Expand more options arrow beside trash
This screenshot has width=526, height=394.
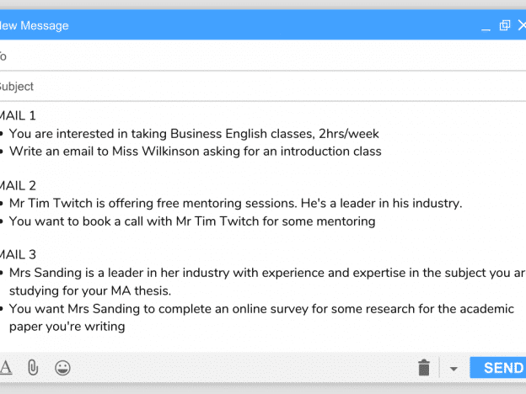[x=454, y=369]
